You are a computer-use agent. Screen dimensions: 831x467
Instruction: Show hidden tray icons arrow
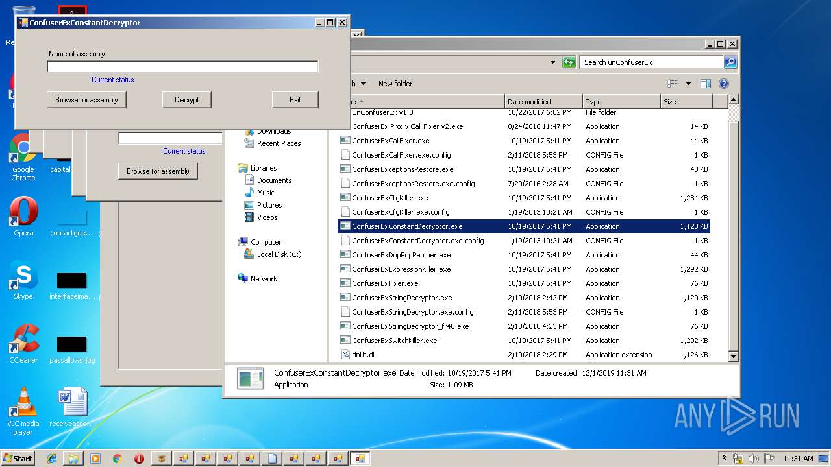724,459
